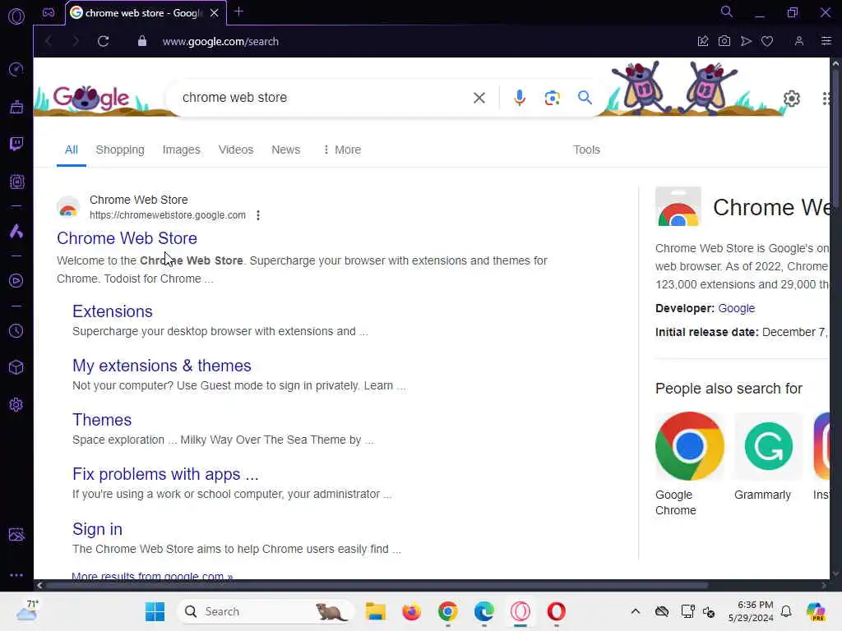
Task: Start voice search with microphone icon
Action: [x=520, y=98]
